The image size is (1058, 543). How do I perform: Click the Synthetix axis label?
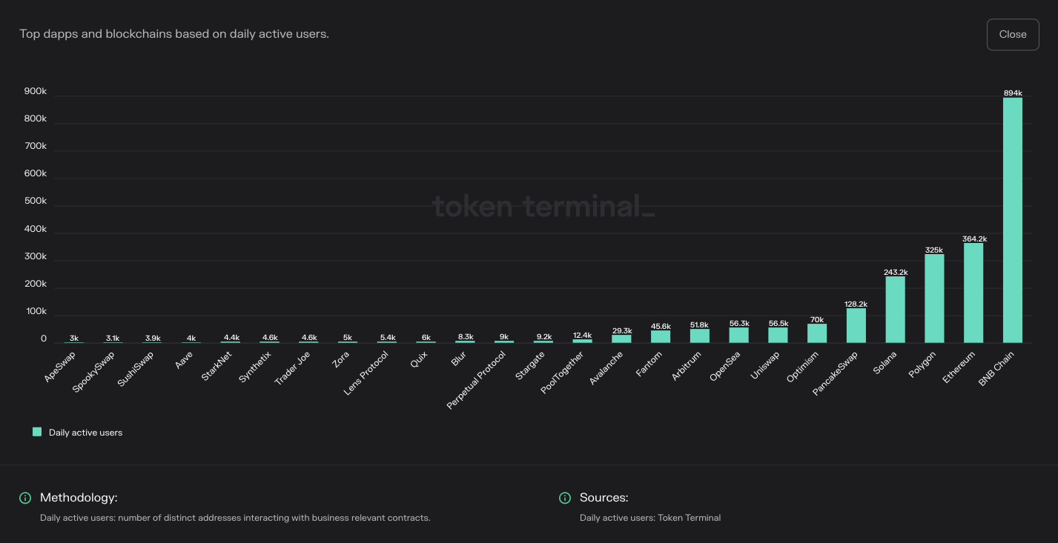[256, 367]
